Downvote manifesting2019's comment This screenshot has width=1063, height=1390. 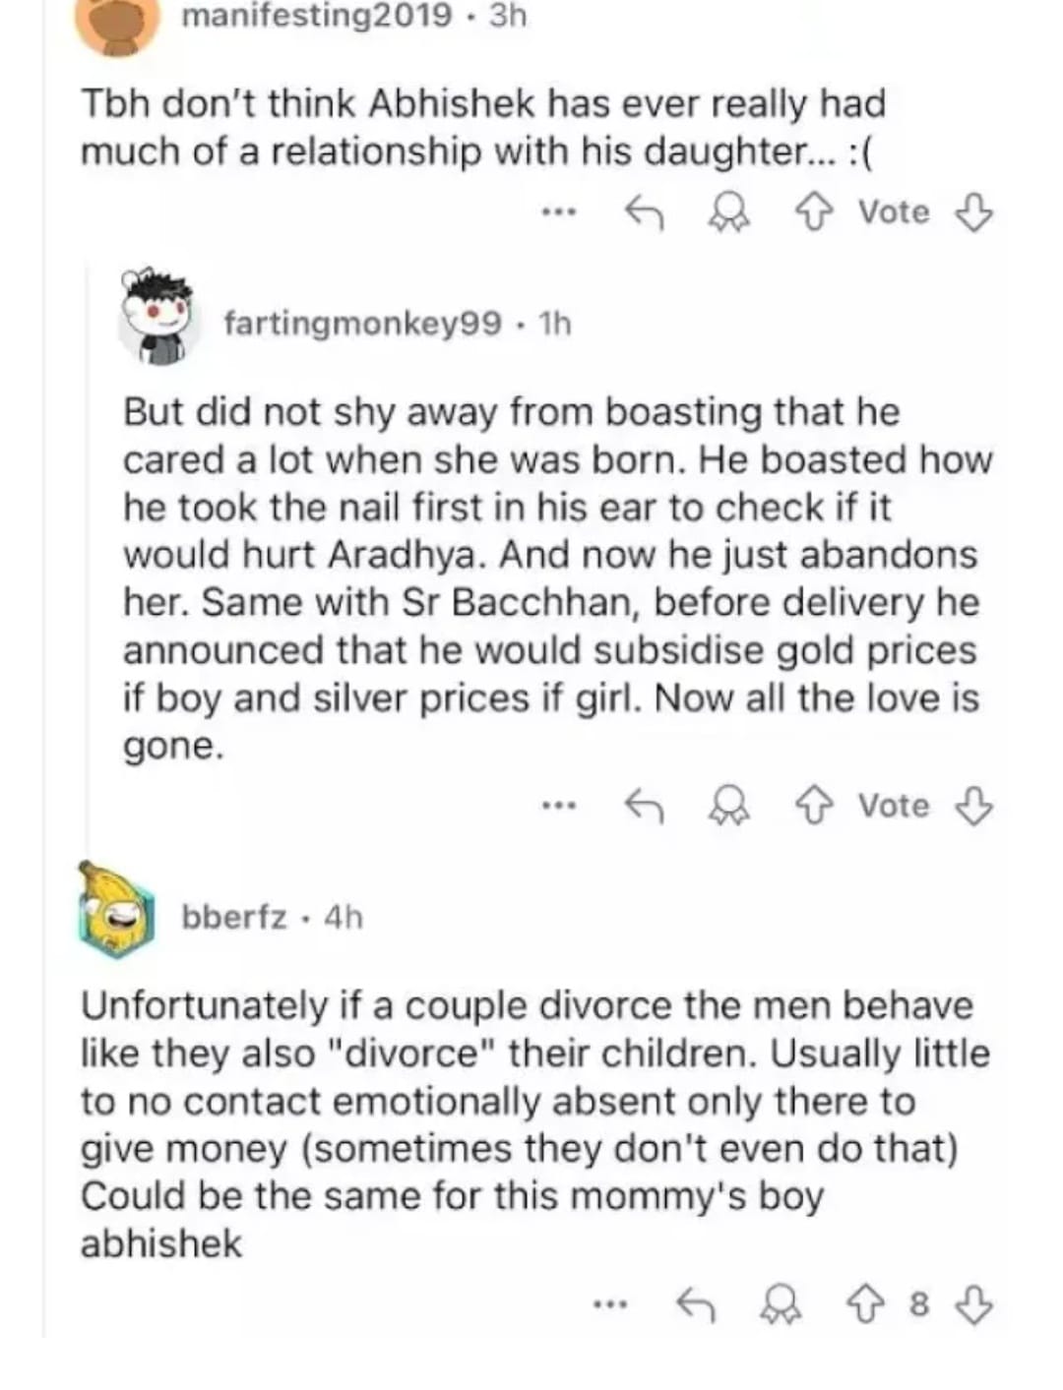tap(973, 212)
